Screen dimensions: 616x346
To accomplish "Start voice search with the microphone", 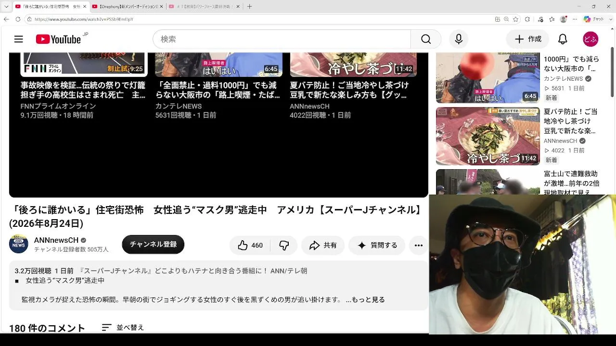I will pyautogui.click(x=459, y=39).
